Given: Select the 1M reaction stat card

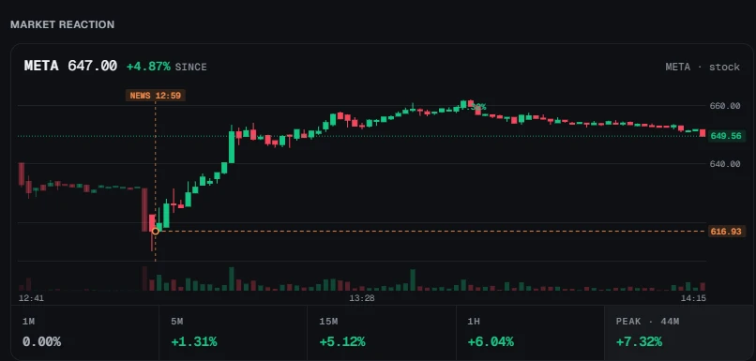Looking at the screenshot, I should [84, 333].
